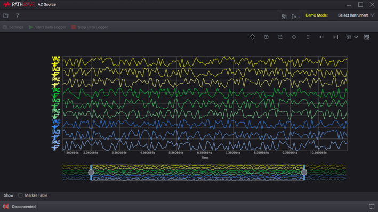Viewport: 378px width, 212px height.
Task: Click the green VAC offset marker icon
Action: tap(55, 95)
